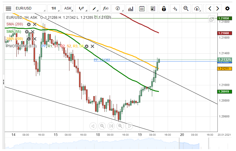Open the chart info tool
The width and height of the screenshot is (236, 151).
tap(118, 8)
